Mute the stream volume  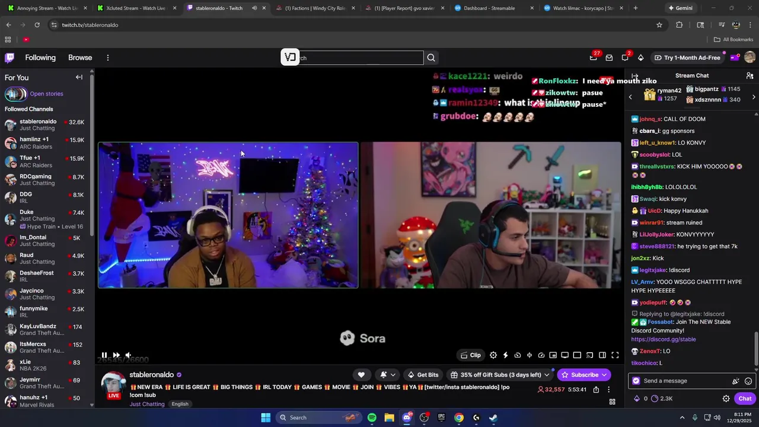coord(128,355)
